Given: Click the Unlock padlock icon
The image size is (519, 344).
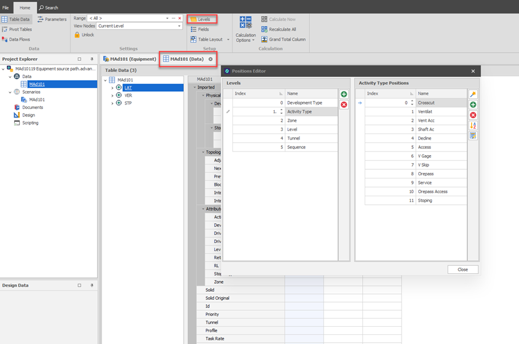Looking at the screenshot, I should tap(77, 35).
